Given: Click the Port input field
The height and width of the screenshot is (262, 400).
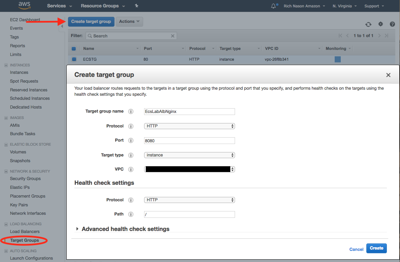Looking at the screenshot, I should click(x=189, y=141).
